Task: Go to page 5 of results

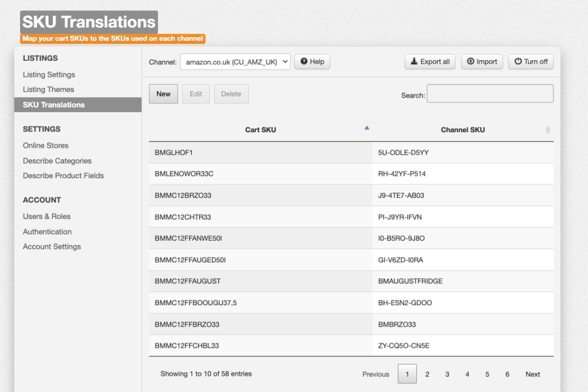Action: point(487,374)
